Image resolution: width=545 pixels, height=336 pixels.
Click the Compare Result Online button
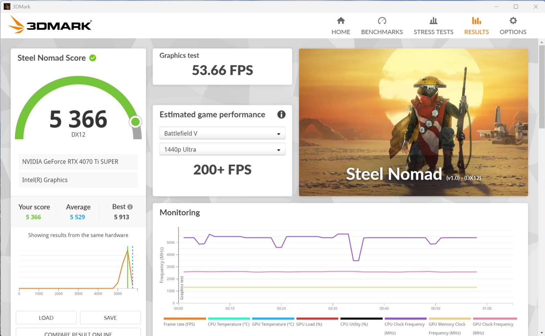tap(78, 332)
